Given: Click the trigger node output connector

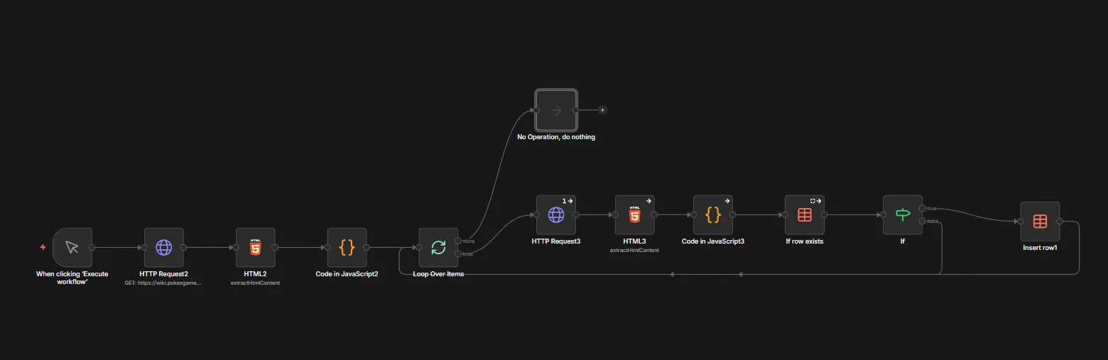Looking at the screenshot, I should point(92,247).
